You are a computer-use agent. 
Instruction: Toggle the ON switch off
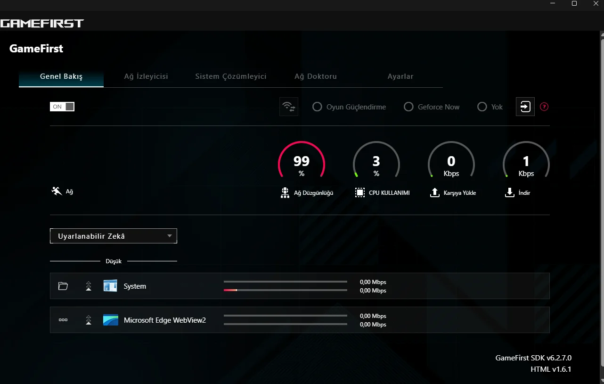[x=62, y=107]
